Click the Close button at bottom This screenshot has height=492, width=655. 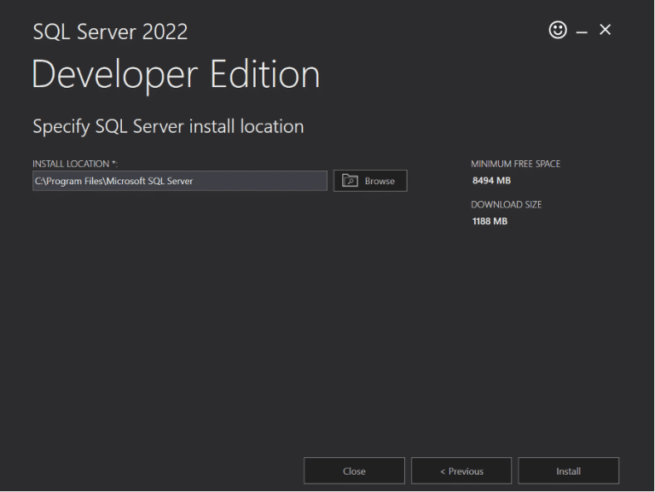tap(354, 472)
